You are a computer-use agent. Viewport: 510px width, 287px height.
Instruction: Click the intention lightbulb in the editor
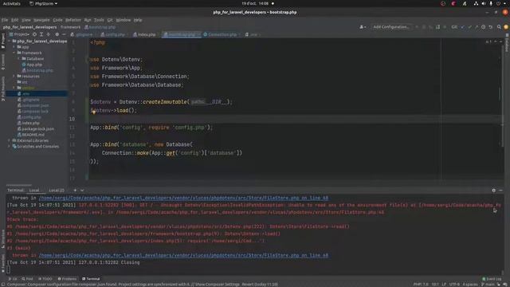pyautogui.click(x=94, y=112)
